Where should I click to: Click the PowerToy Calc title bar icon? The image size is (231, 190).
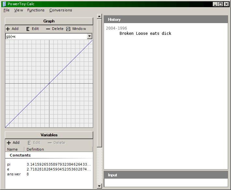pyautogui.click(x=5, y=4)
